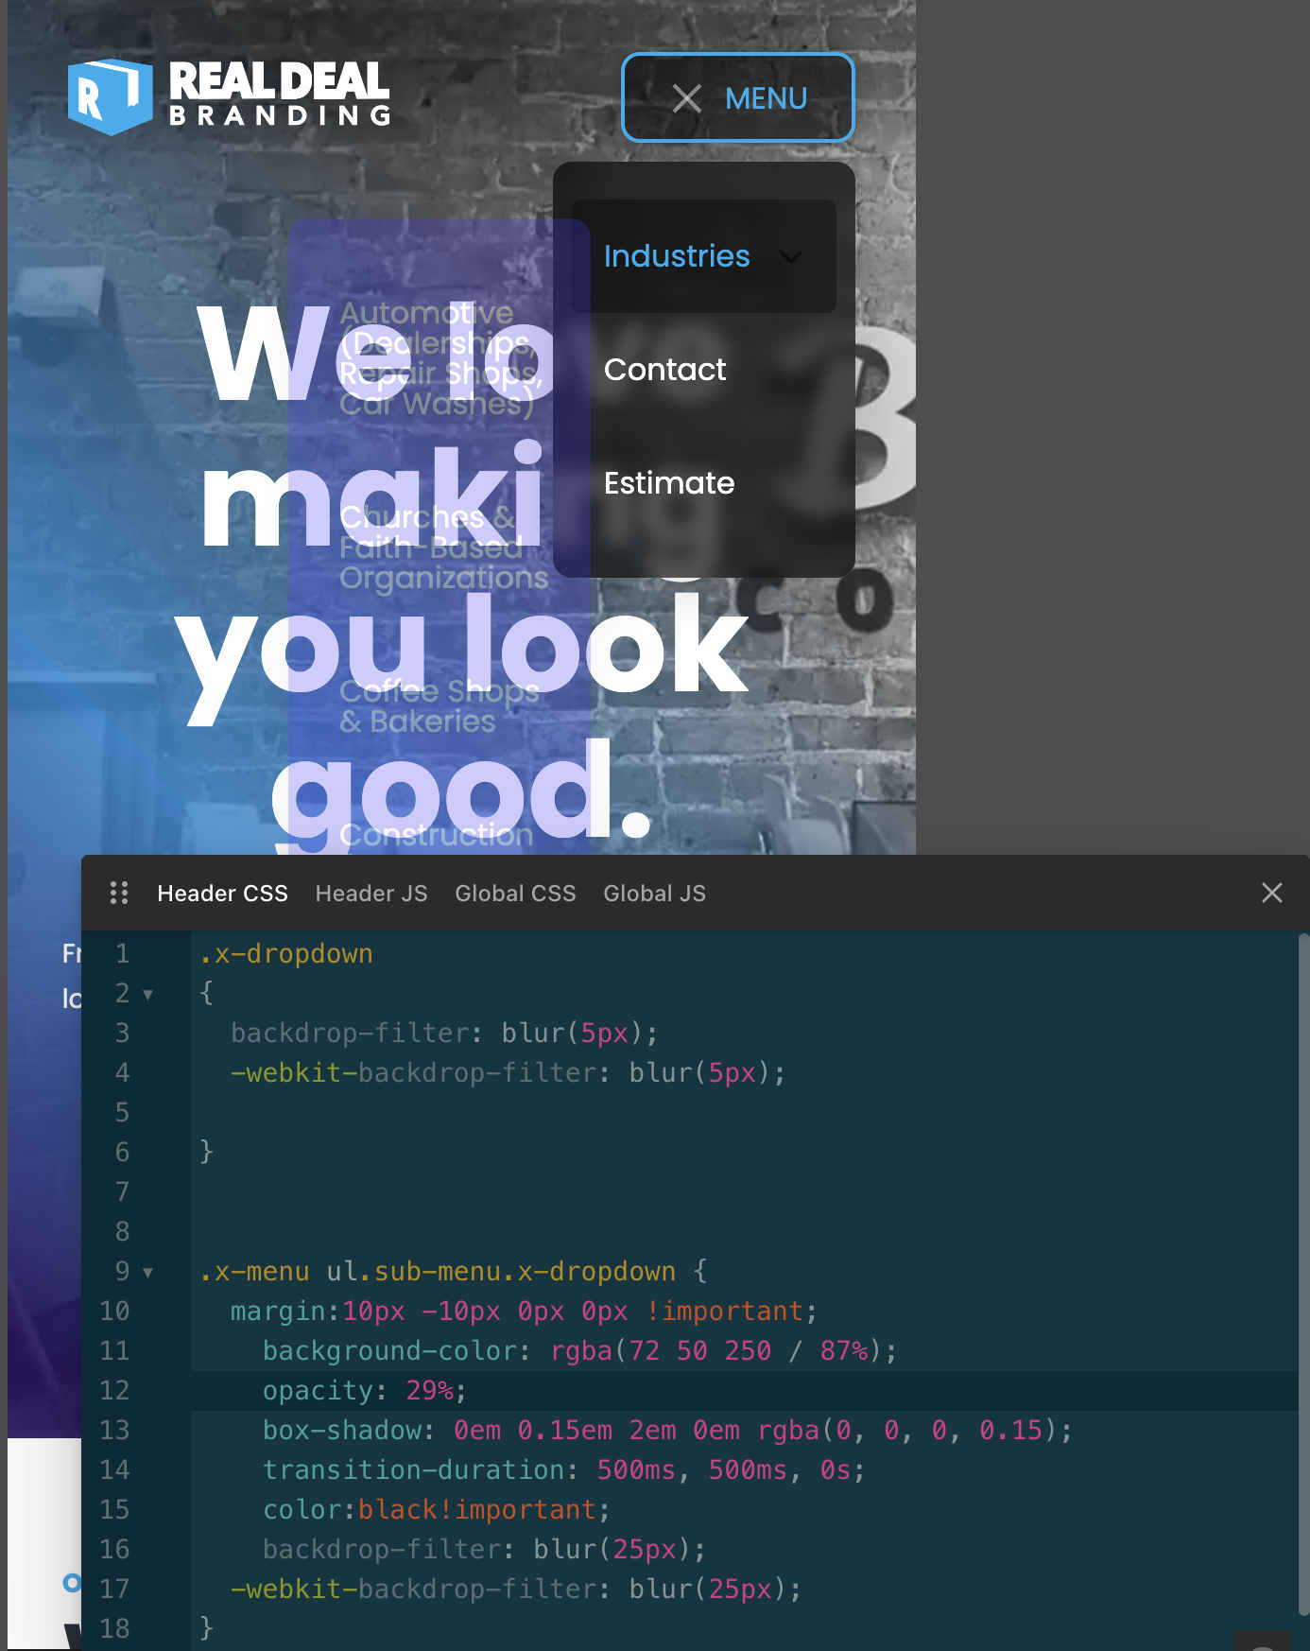Image resolution: width=1310 pixels, height=1651 pixels.
Task: Open Coffee Shops & Bakeries link
Action: coord(438,706)
